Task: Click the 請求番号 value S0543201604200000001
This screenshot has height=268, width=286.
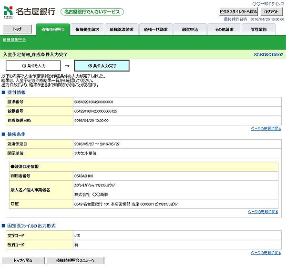Action: pyautogui.click(x=94, y=102)
